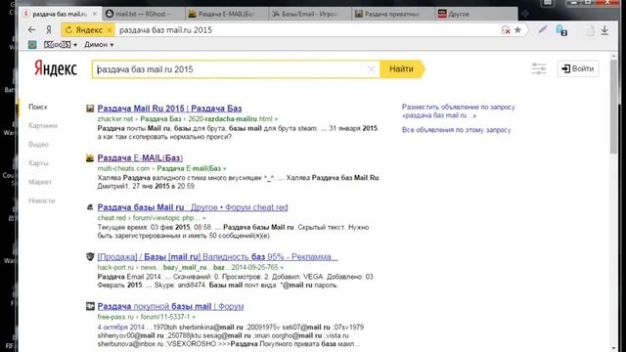626x352 pixels.
Task: Open cheat.red green URL link
Action: coord(149,218)
